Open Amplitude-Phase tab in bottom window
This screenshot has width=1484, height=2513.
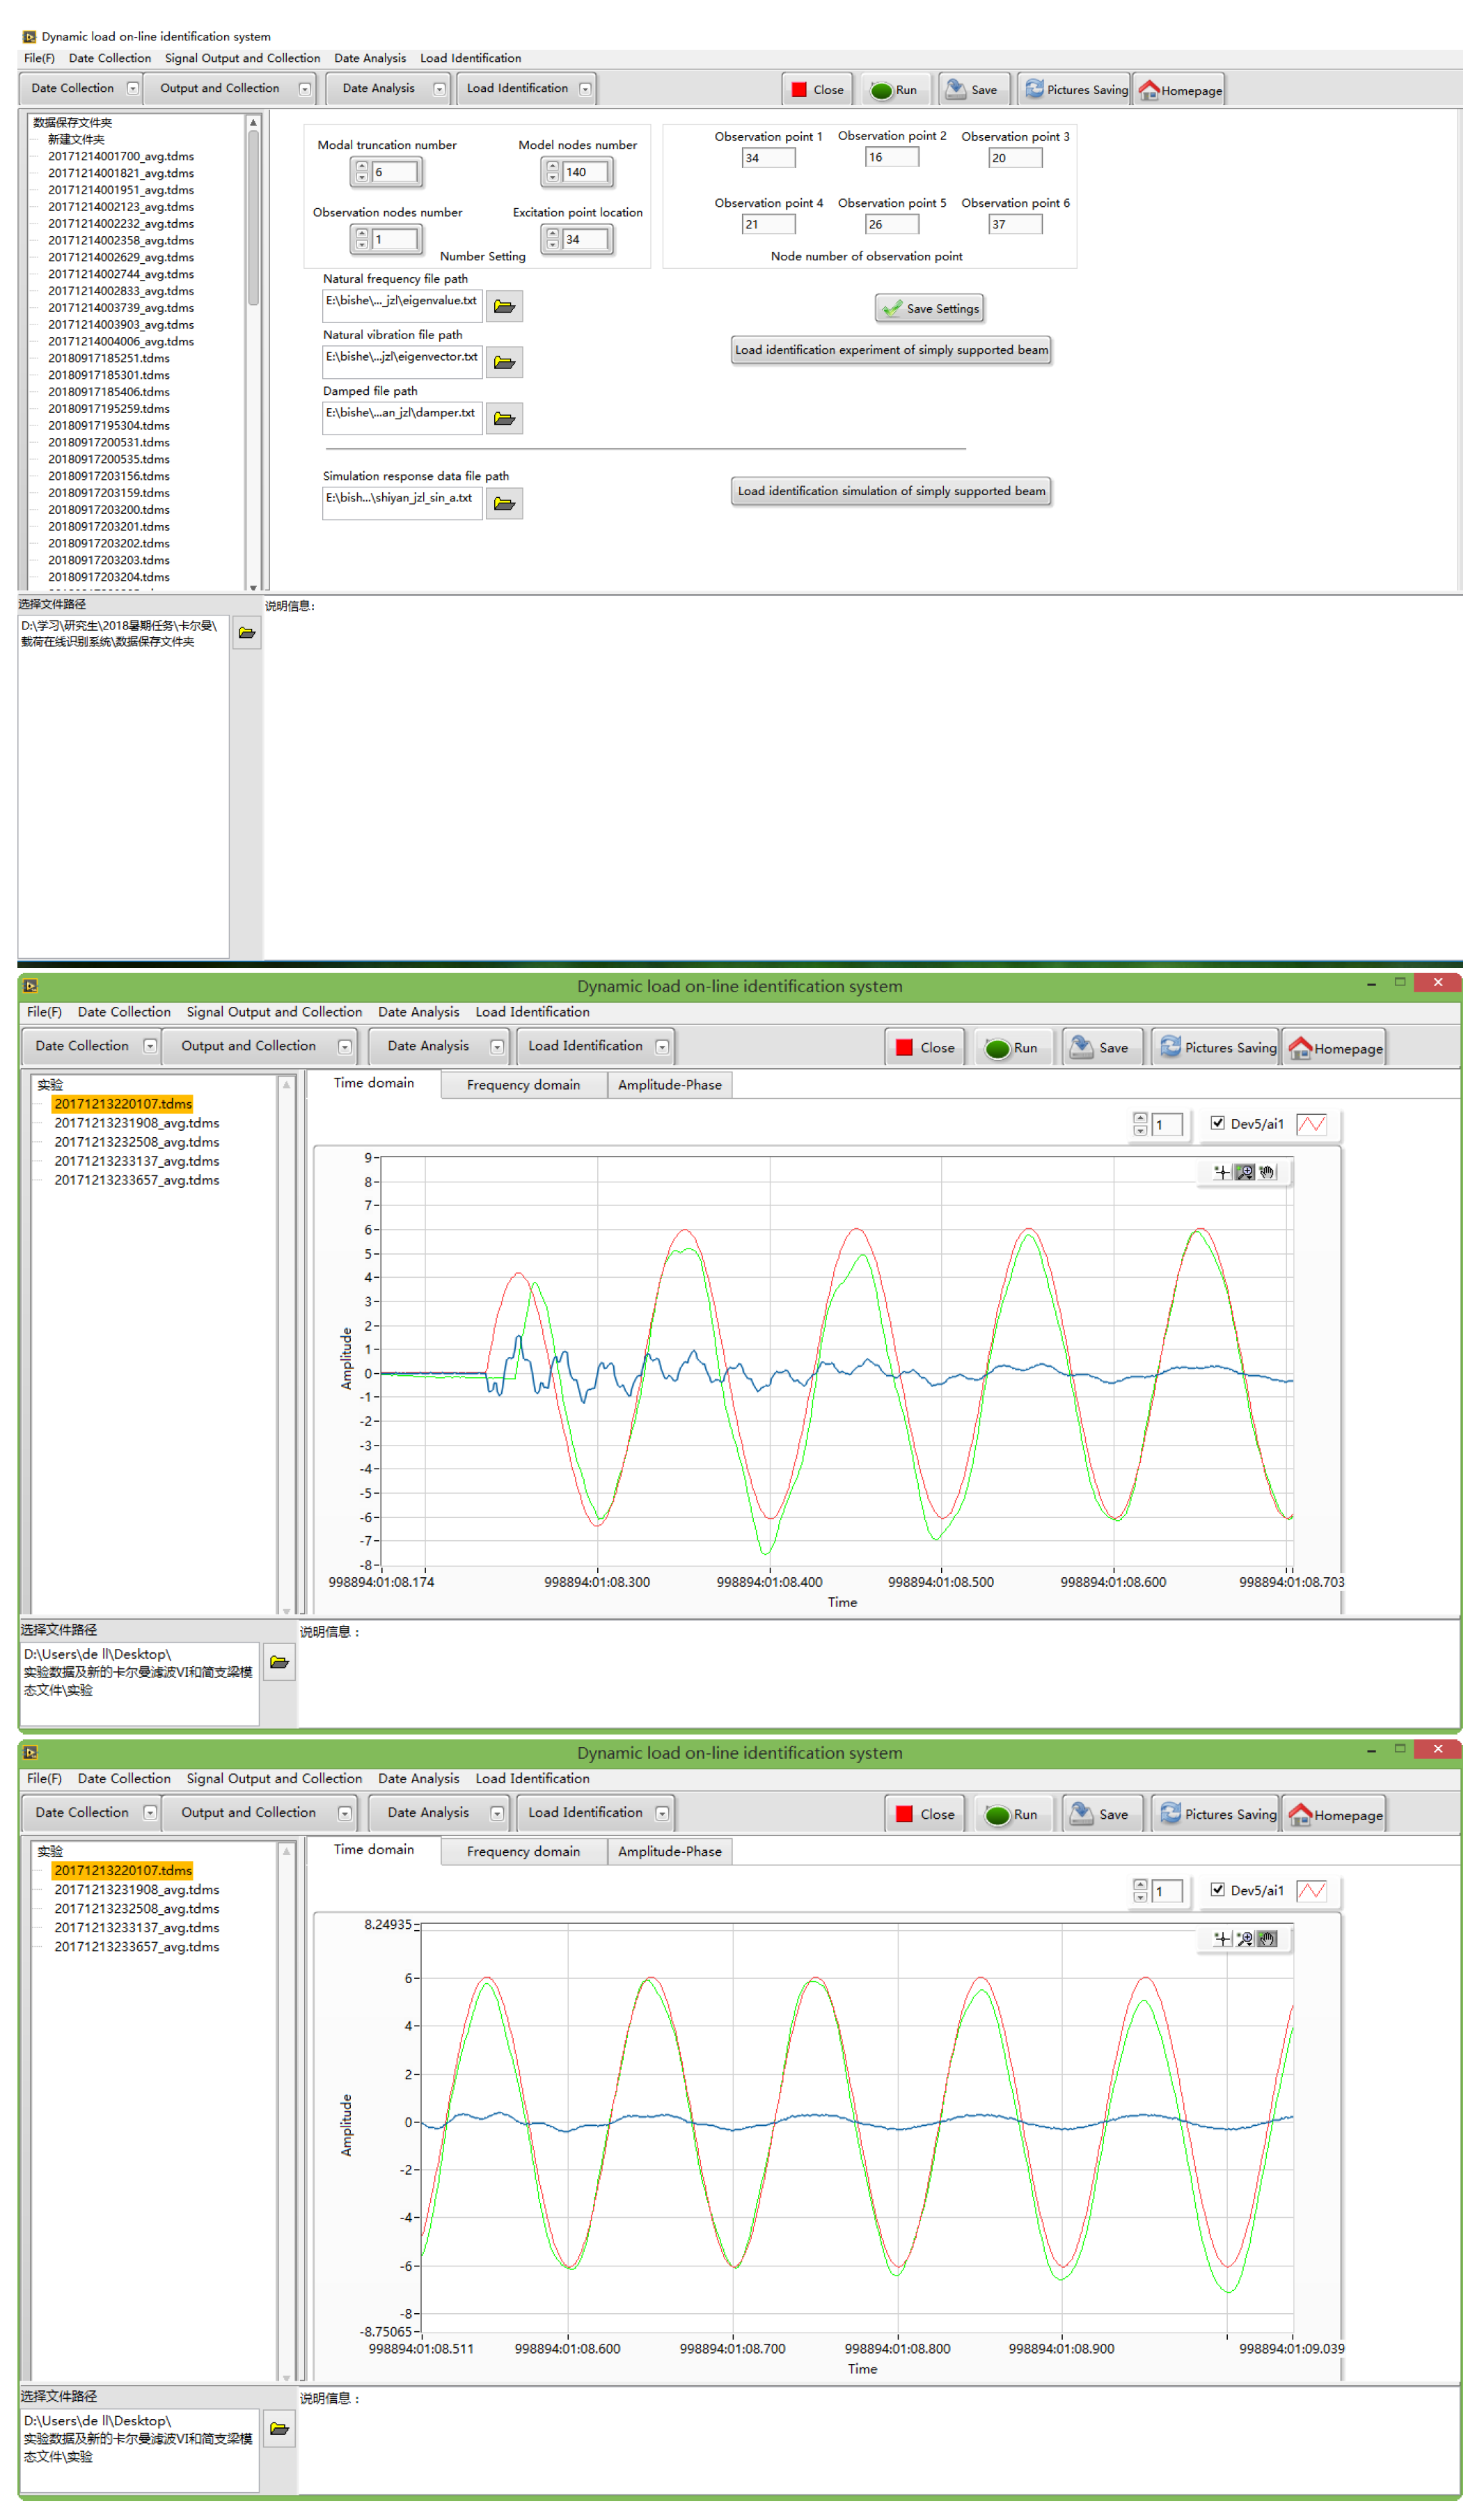669,1852
